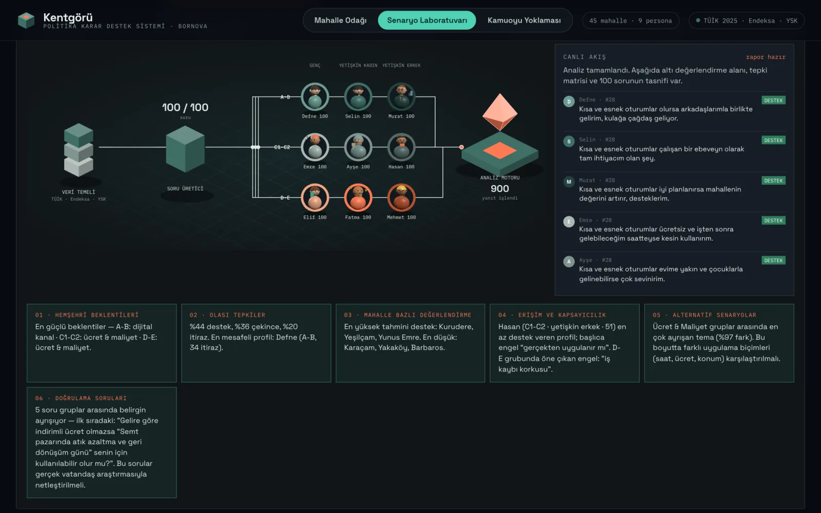Click the orange diamond above Analiz Motoru
This screenshot has height=513, width=821.
(x=500, y=112)
